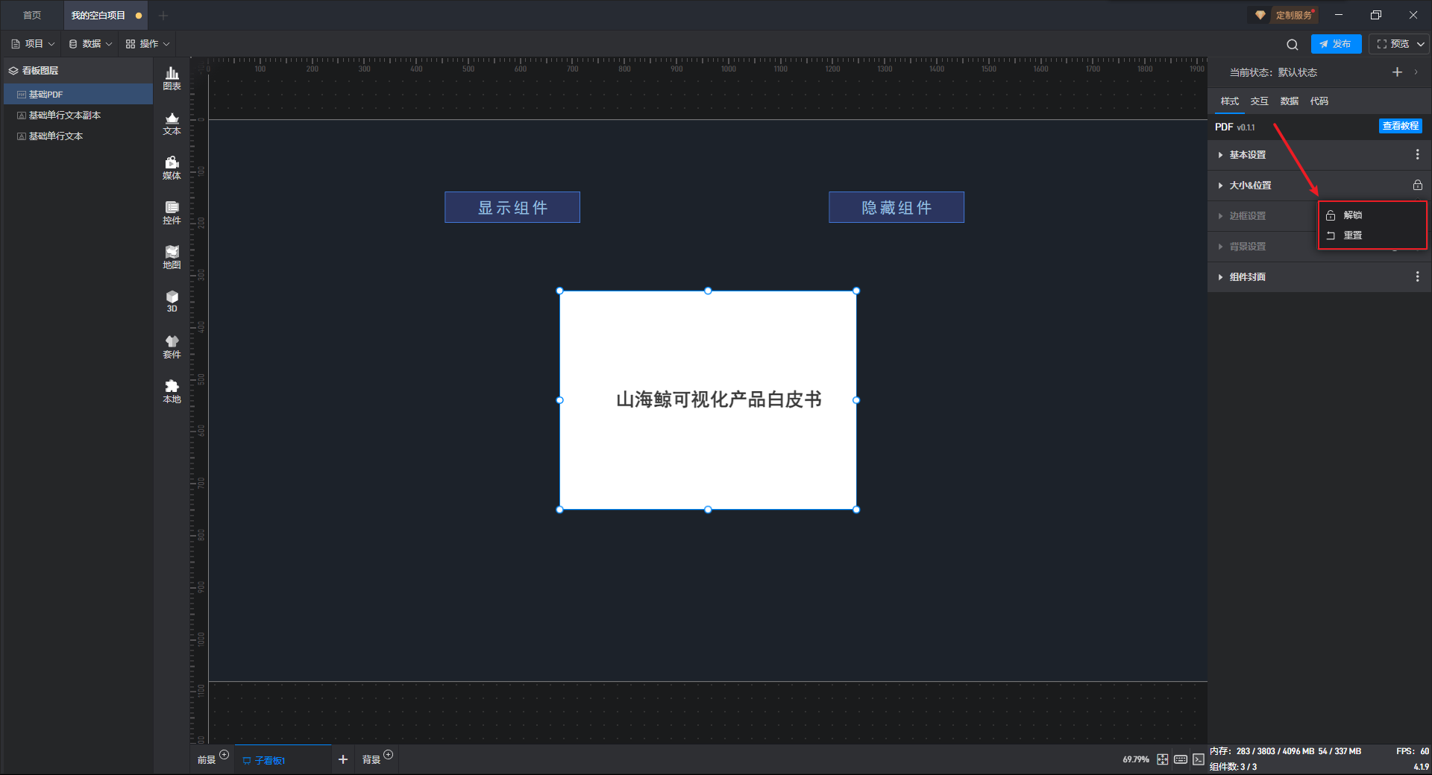Open more options for 基本设置
1432x775 pixels.
(x=1417, y=154)
